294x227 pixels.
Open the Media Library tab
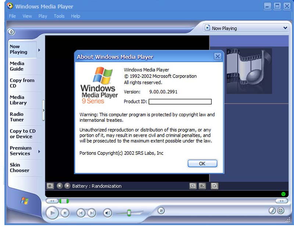click(x=18, y=100)
